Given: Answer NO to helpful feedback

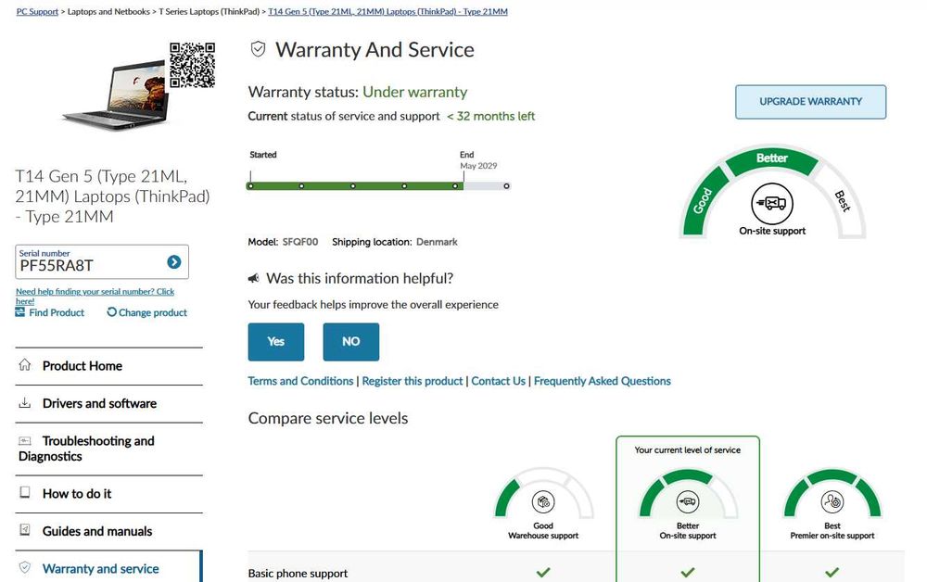Looking at the screenshot, I should (351, 342).
